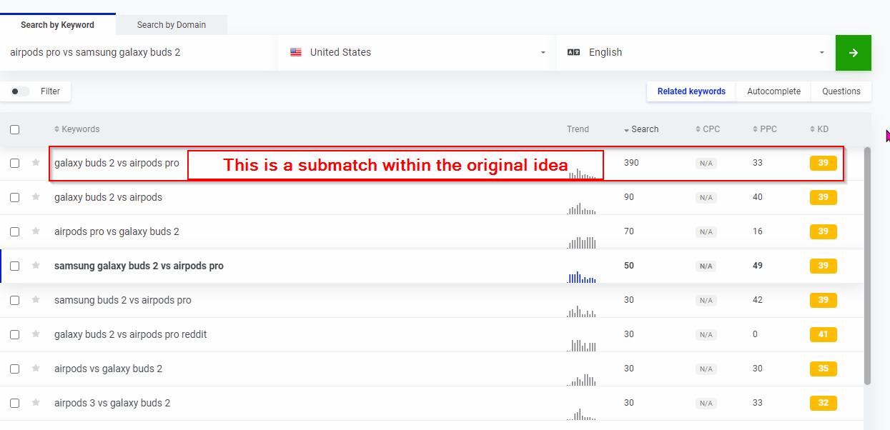Check the box for airpods pro vs galaxy buds 2

click(x=14, y=231)
